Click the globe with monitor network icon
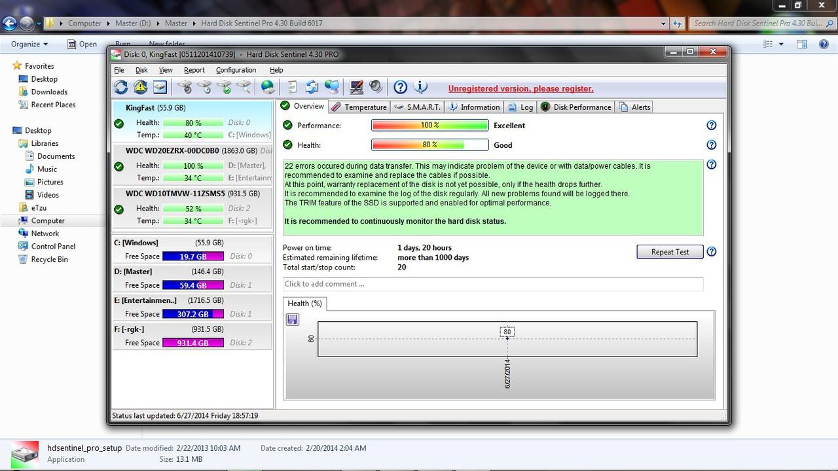Viewport: 838px width, 471px height. [x=332, y=87]
